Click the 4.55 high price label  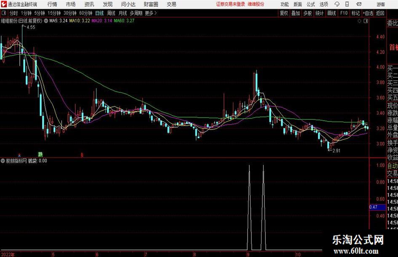click(x=31, y=27)
